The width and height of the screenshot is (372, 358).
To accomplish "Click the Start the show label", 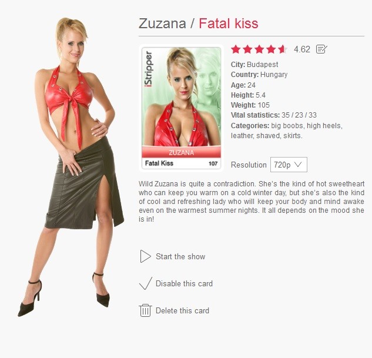I will coord(180,256).
